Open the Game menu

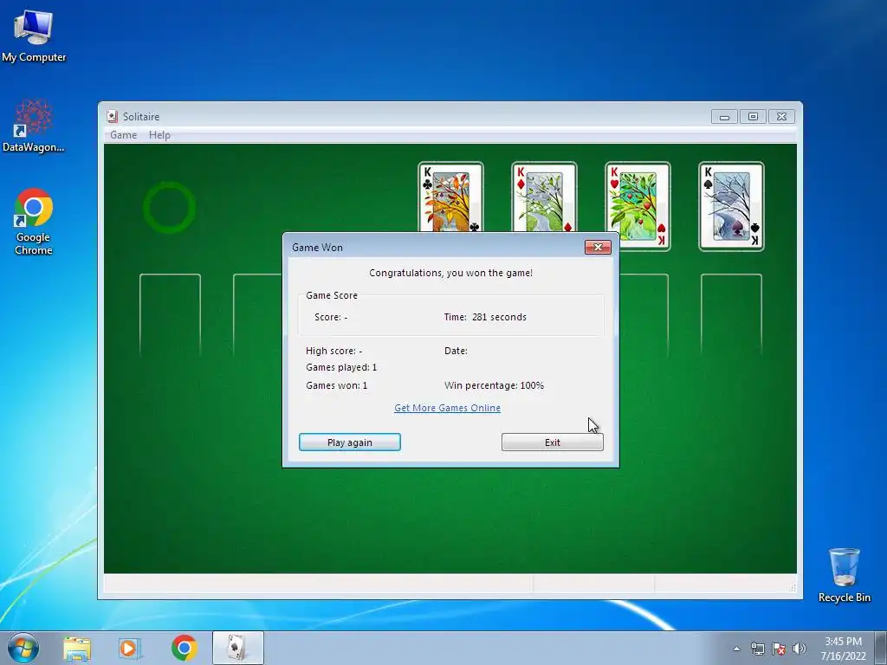tap(123, 134)
